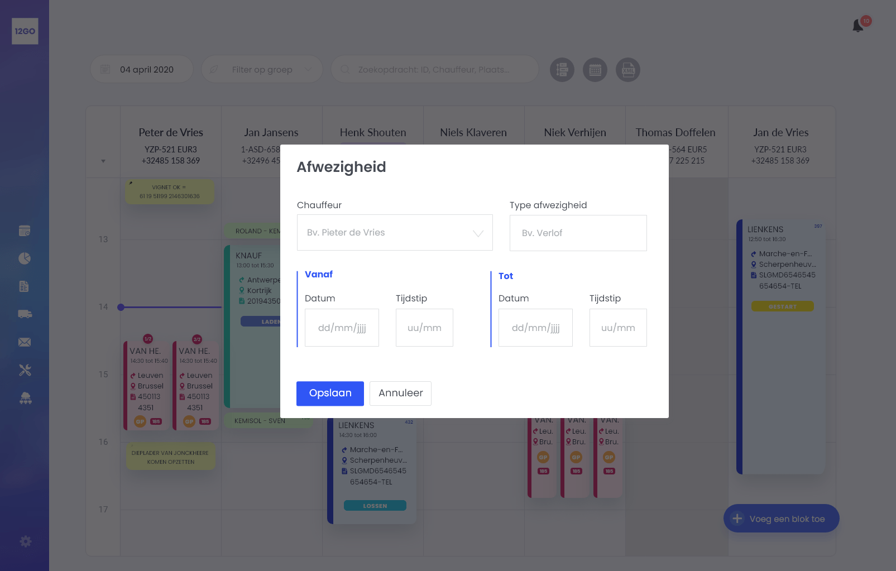Open the Type afwezigheid selector
The height and width of the screenshot is (571, 896).
(x=578, y=233)
